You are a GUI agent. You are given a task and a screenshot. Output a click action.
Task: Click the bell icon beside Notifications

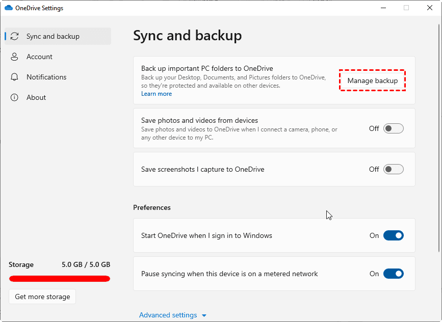coord(14,77)
